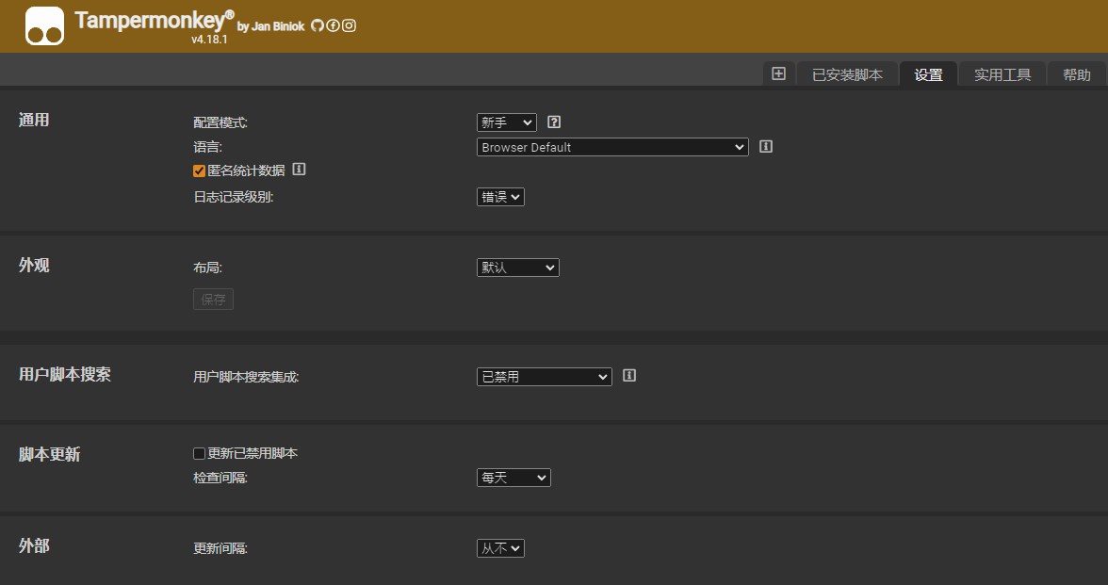Click info icon next to 用户脚本搜索集成 dropdown

629,375
